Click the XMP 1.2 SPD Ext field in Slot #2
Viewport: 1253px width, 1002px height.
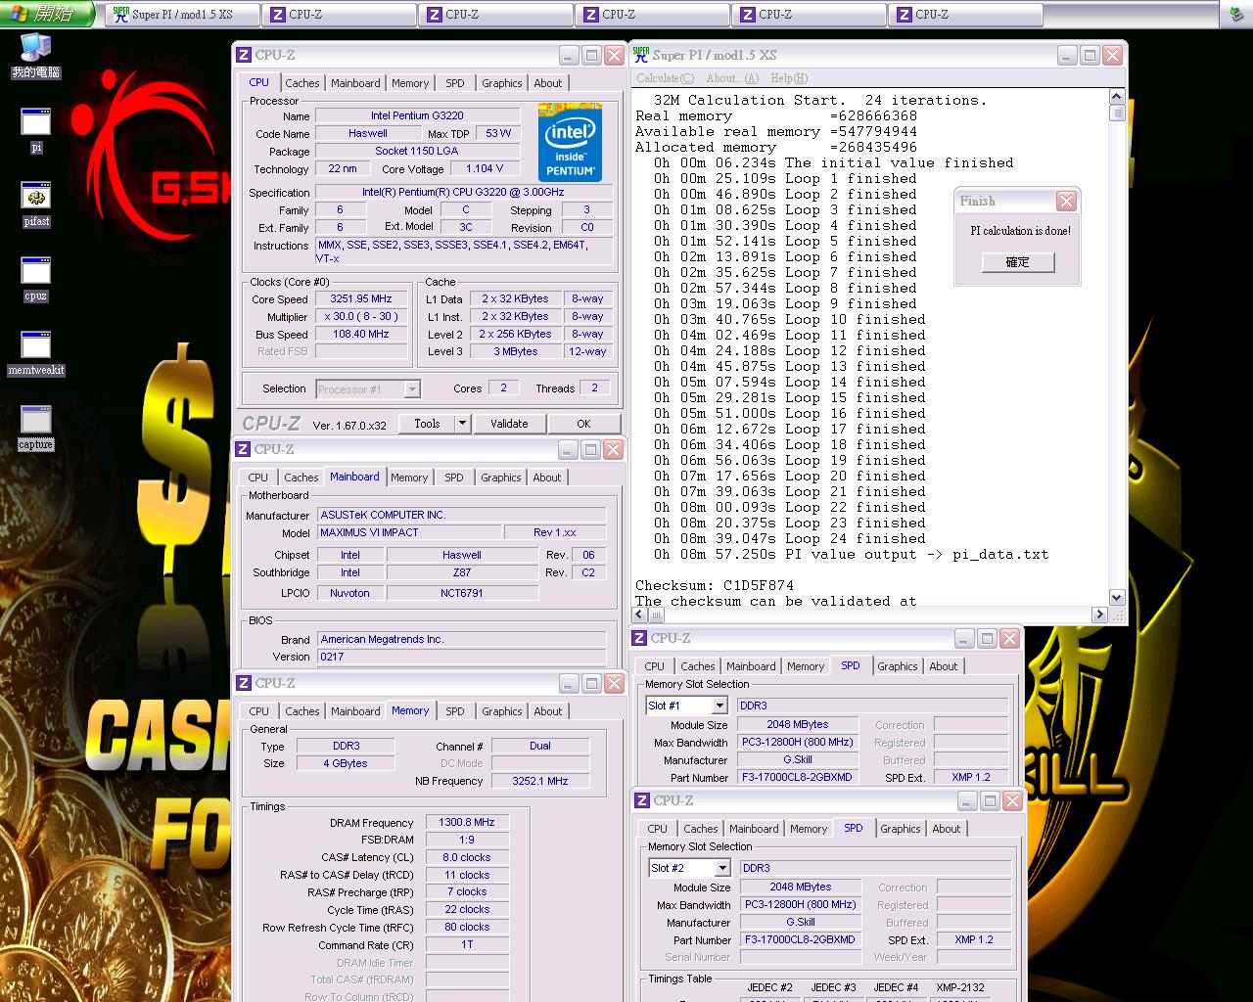point(973,939)
